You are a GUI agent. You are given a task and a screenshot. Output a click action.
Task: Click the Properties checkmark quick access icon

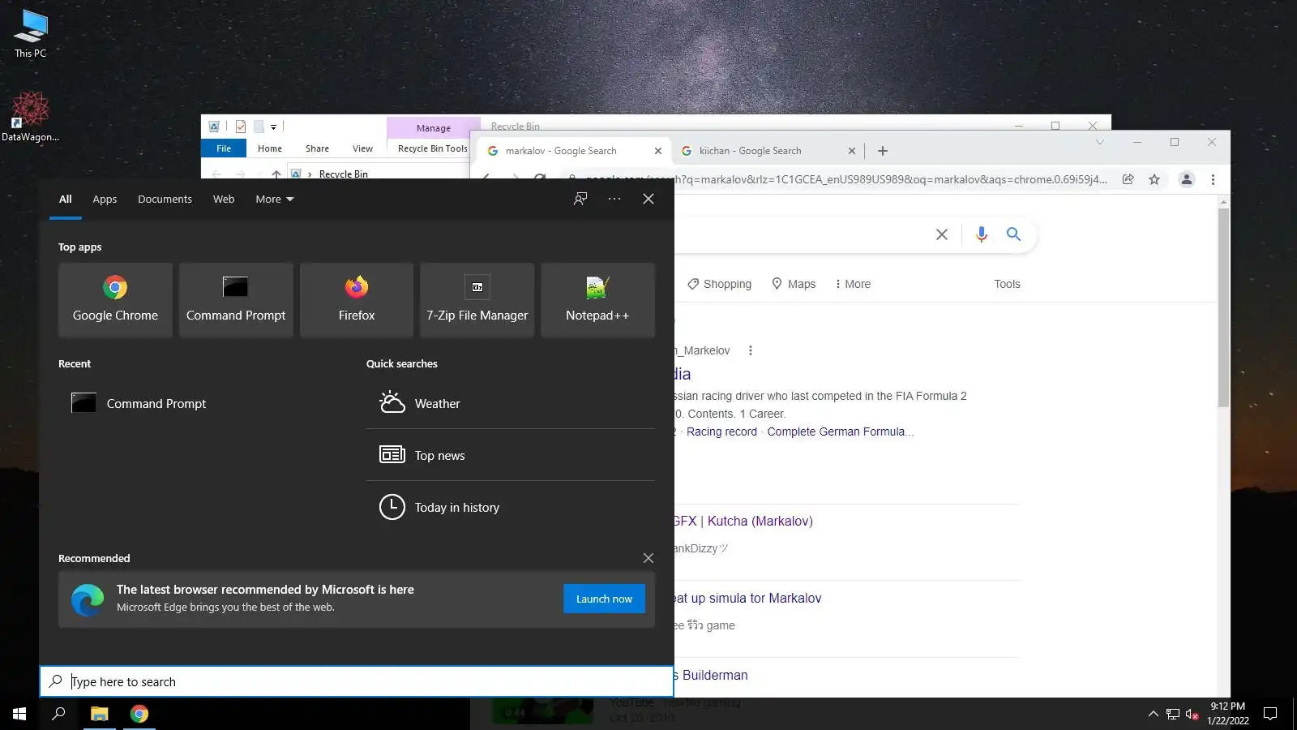pyautogui.click(x=241, y=127)
